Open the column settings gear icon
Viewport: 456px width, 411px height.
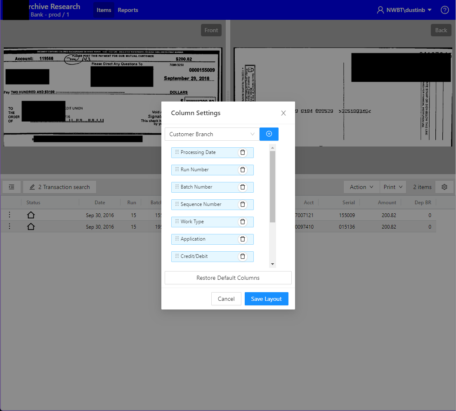444,187
